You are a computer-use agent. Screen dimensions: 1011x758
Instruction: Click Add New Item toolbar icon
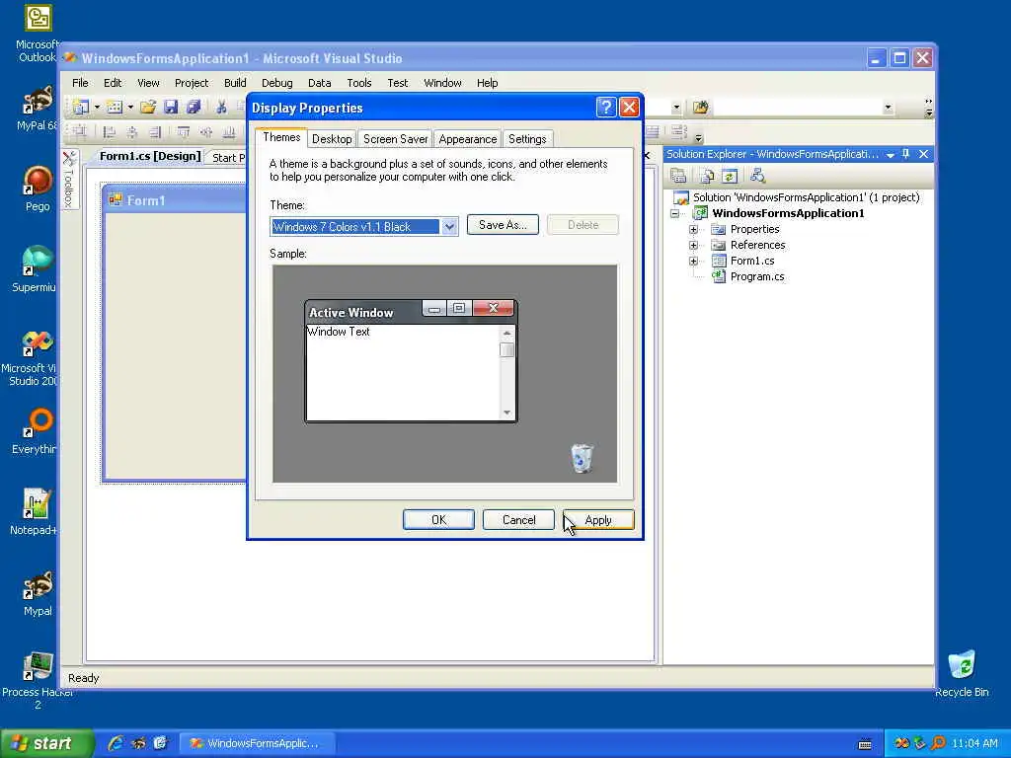[x=115, y=107]
